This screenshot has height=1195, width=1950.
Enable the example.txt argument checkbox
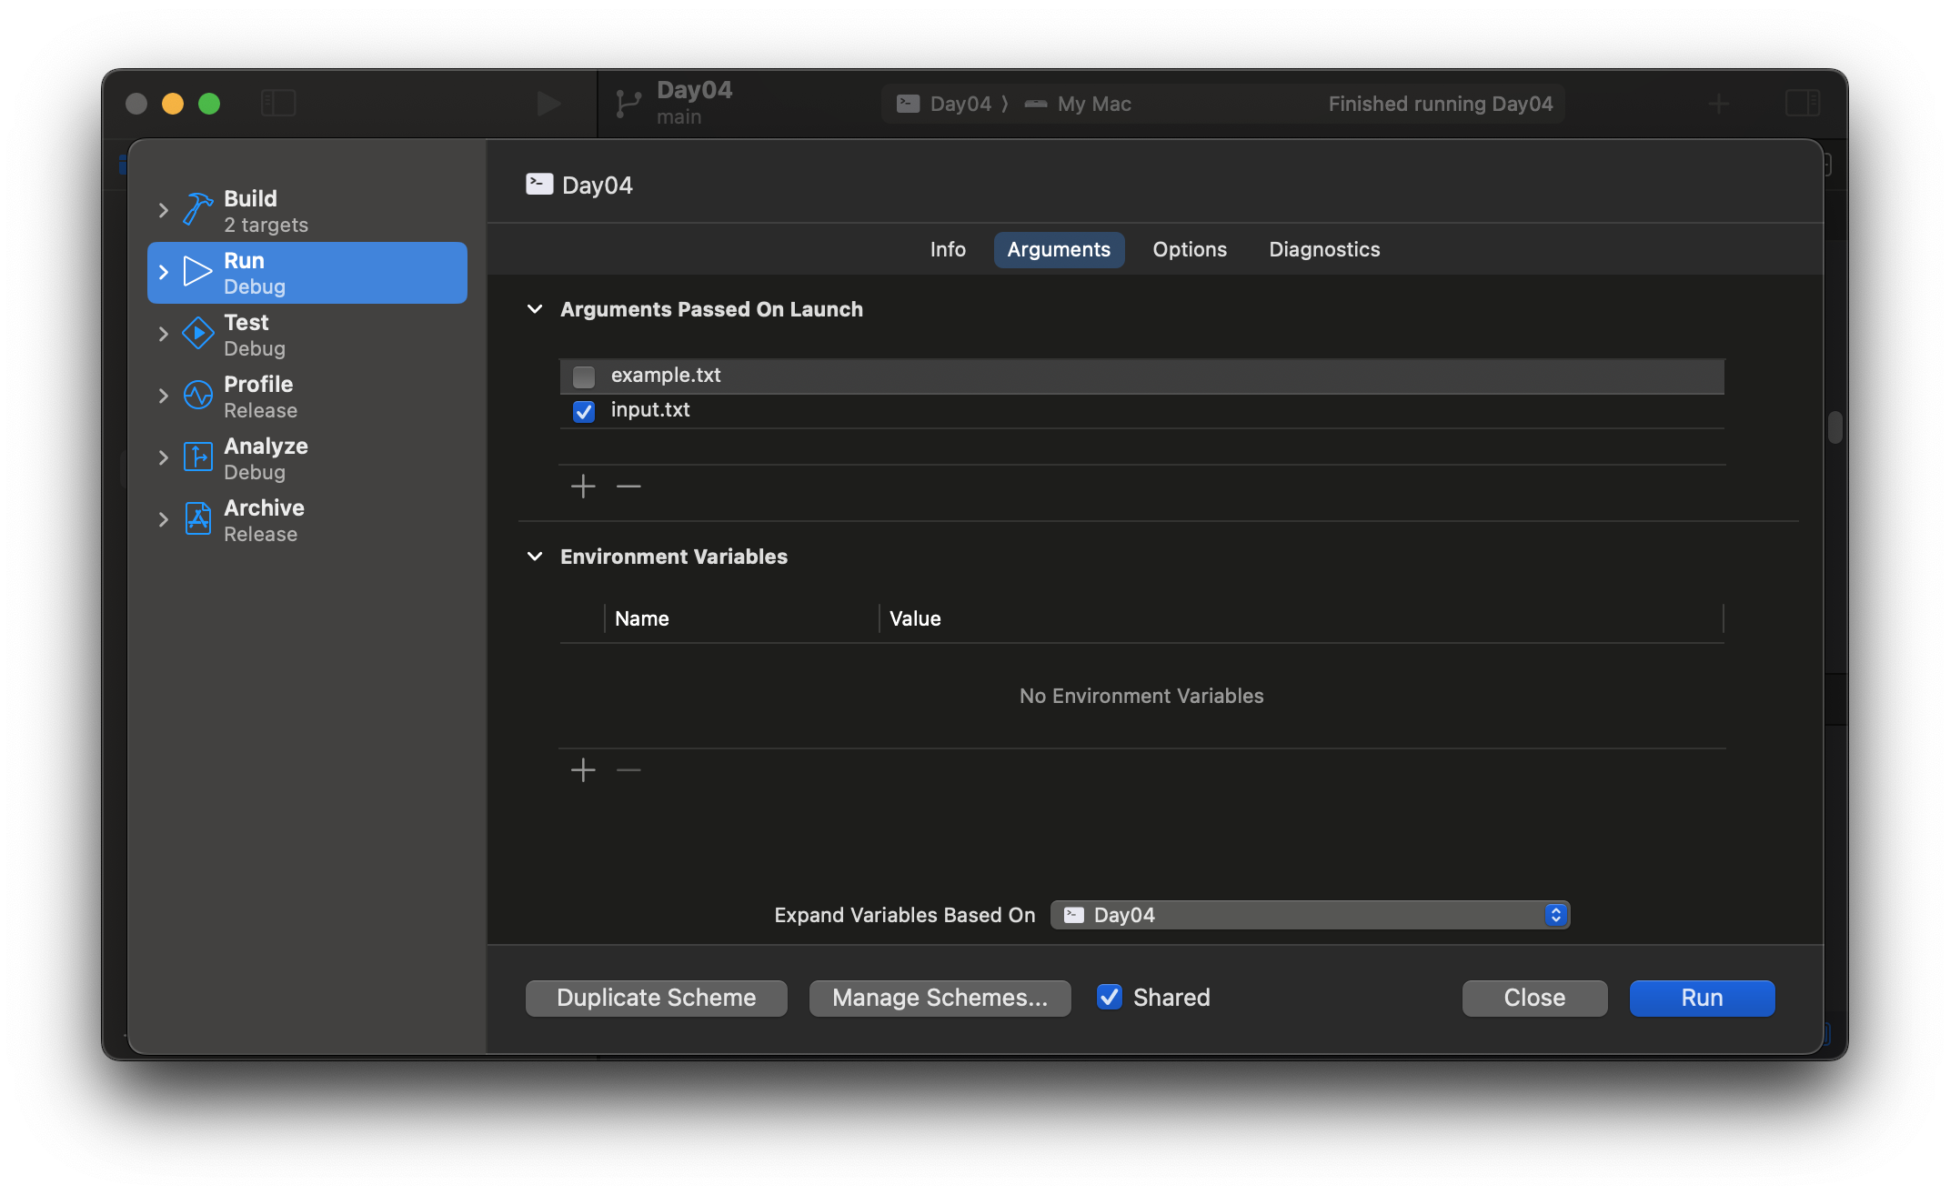(584, 377)
